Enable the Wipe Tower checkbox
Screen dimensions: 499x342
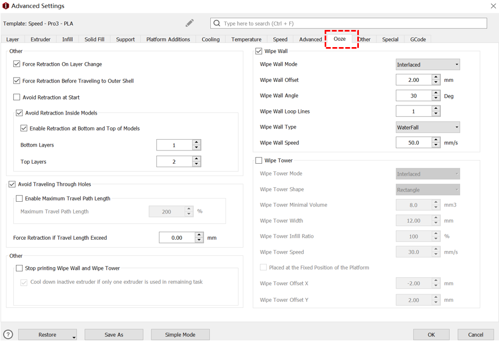[x=259, y=161]
